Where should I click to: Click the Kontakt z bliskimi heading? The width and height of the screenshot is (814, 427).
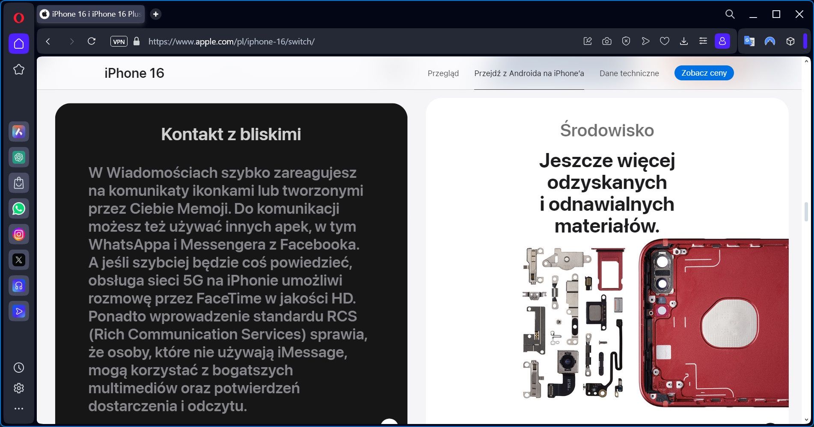click(231, 134)
